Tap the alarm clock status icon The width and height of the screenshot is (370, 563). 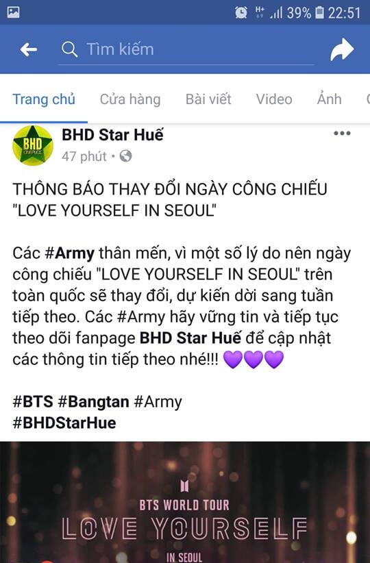[x=241, y=13]
